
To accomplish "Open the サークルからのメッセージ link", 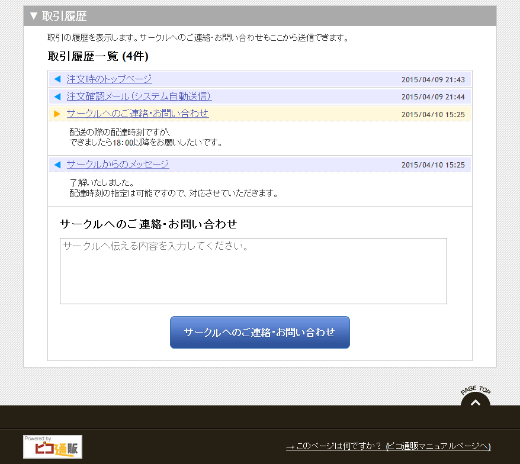I will click(117, 165).
